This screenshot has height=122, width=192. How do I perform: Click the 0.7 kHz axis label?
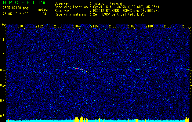(3, 101)
